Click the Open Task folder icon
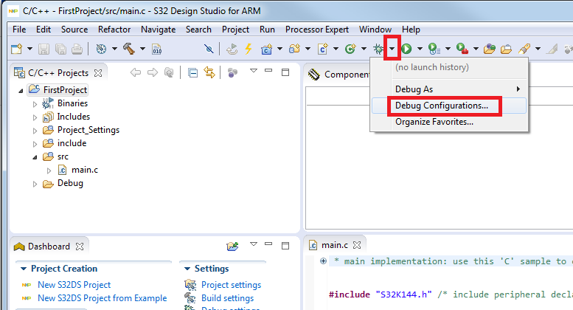Image resolution: width=573 pixels, height=310 pixels. pyautogui.click(x=506, y=49)
